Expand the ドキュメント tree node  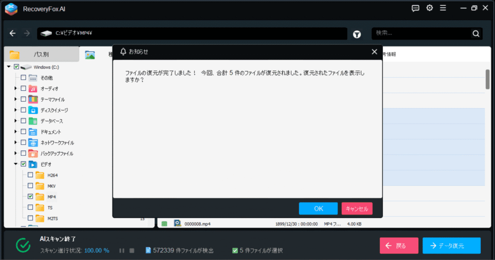coord(15,132)
